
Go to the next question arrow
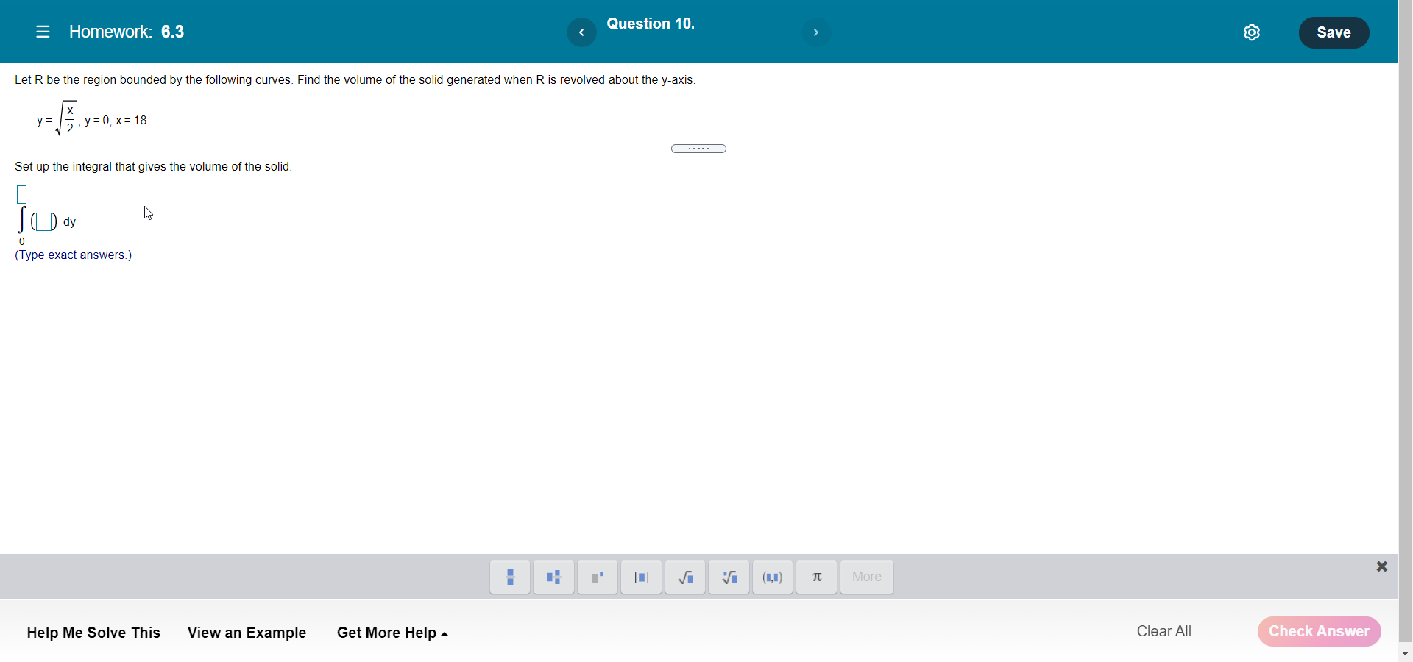pyautogui.click(x=815, y=32)
